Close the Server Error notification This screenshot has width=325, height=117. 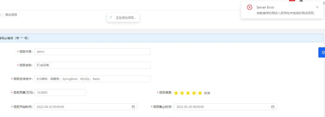click(x=317, y=7)
